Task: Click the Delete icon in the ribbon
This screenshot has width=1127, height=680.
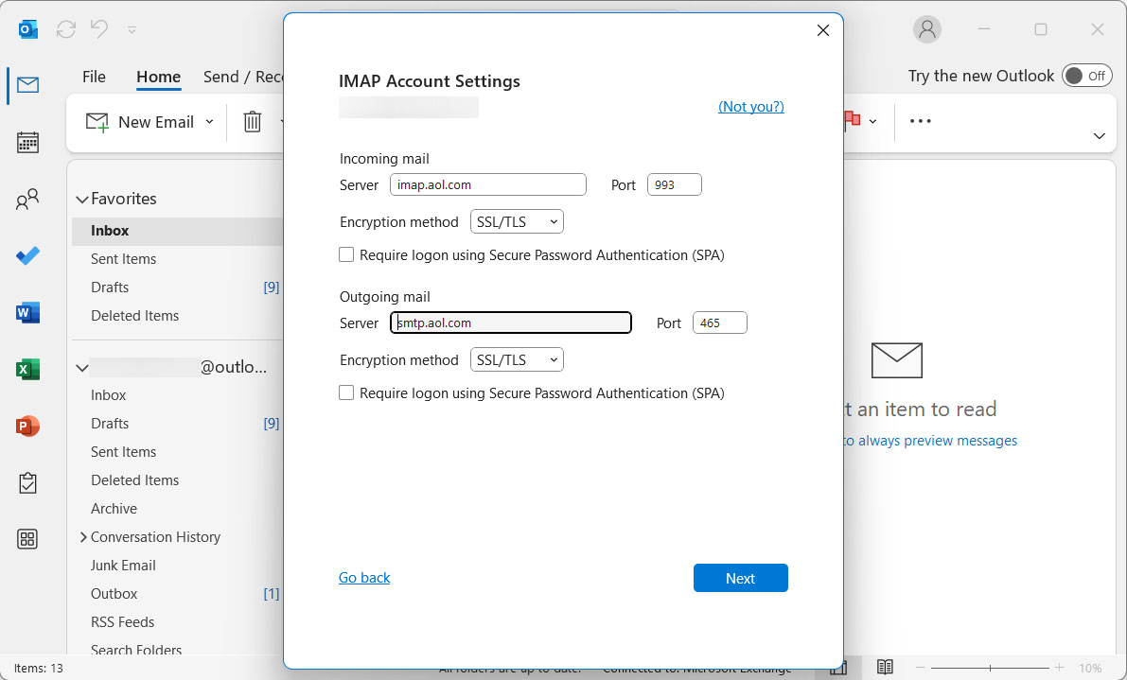Action: click(x=254, y=121)
